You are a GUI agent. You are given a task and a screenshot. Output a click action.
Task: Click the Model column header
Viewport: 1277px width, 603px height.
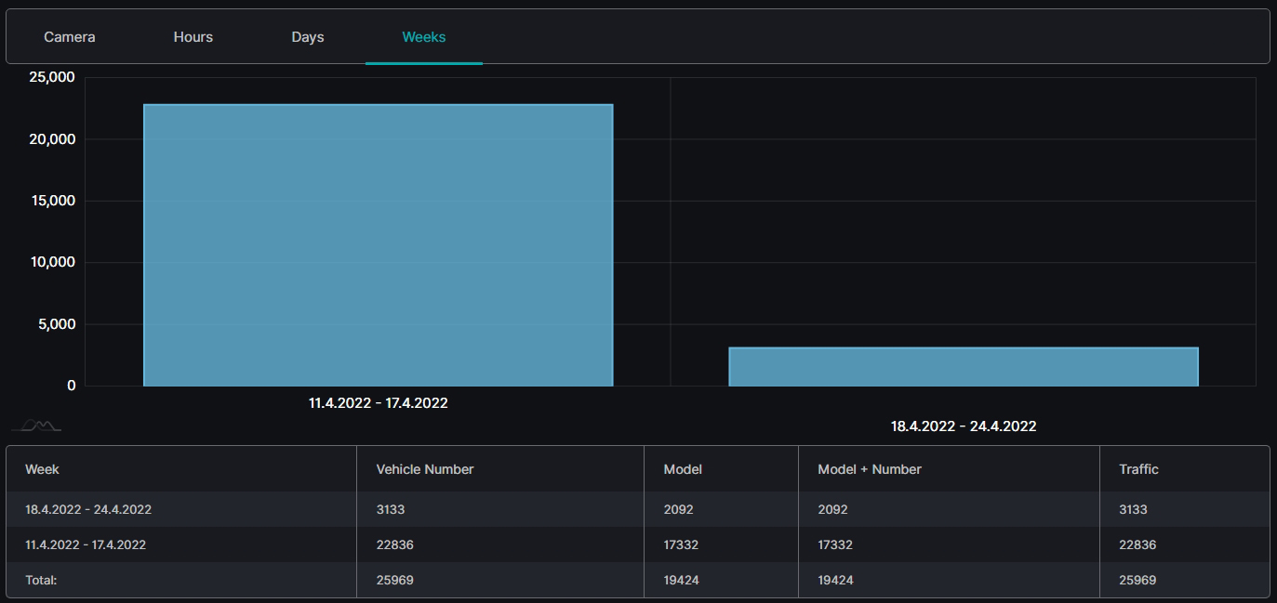click(x=683, y=469)
